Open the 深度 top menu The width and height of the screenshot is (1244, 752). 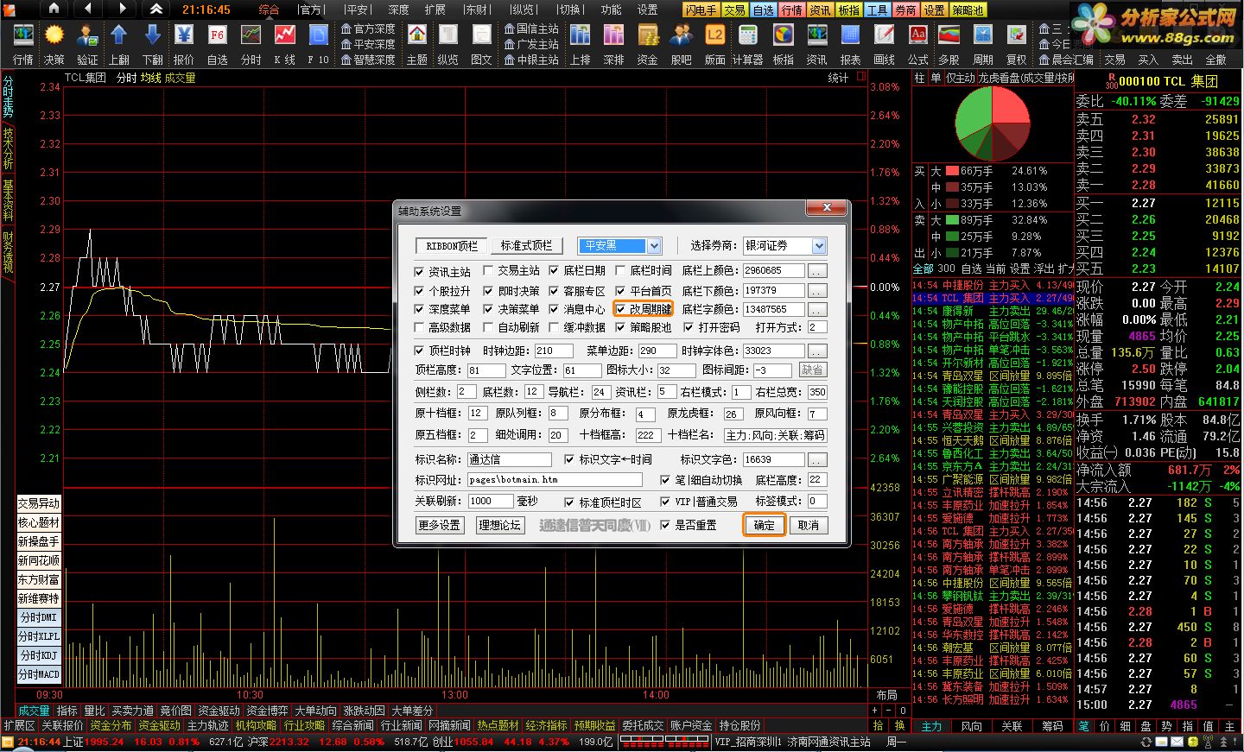(398, 9)
